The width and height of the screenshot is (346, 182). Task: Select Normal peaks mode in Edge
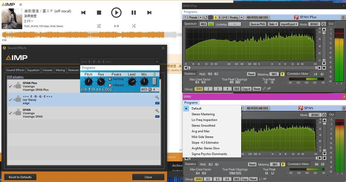pos(110,79)
